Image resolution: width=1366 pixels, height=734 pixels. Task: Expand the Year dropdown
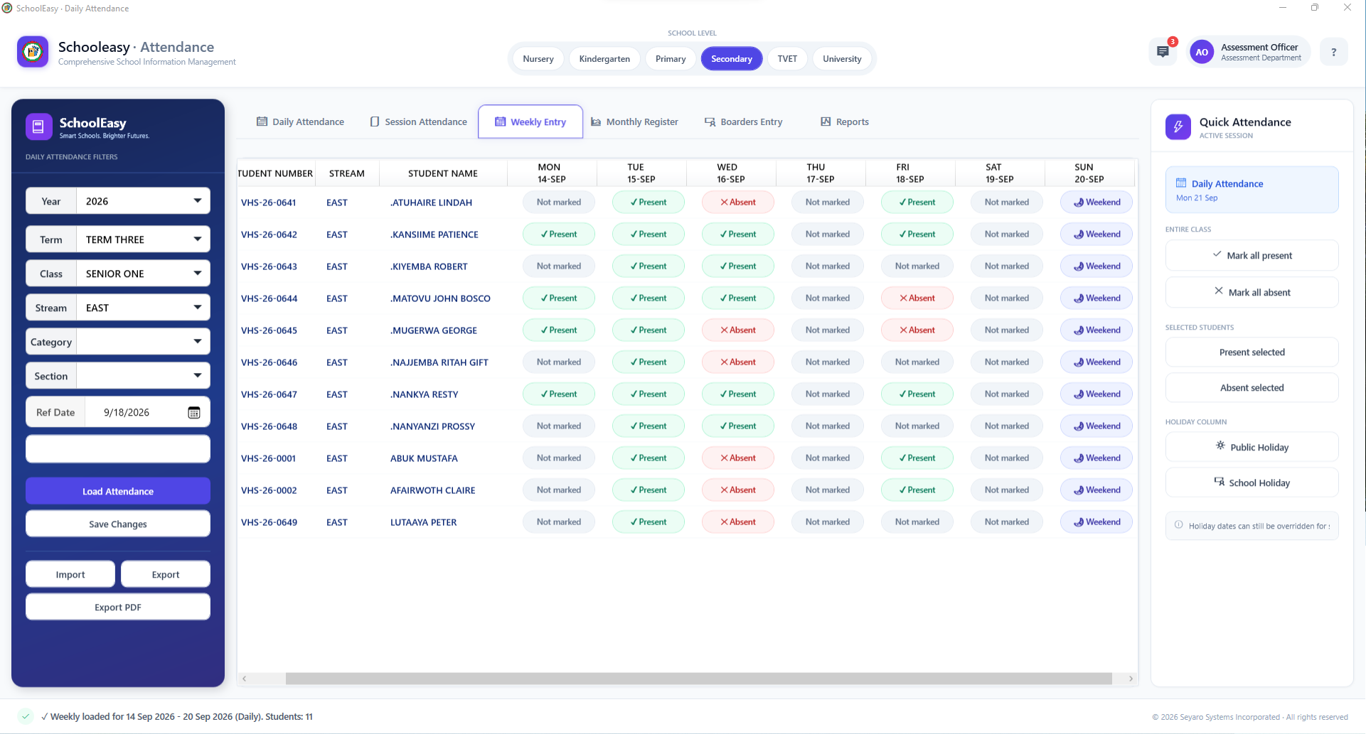[118, 201]
